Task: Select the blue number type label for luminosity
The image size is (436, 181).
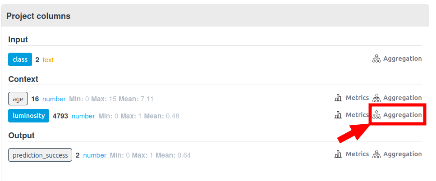Action: pos(83,116)
